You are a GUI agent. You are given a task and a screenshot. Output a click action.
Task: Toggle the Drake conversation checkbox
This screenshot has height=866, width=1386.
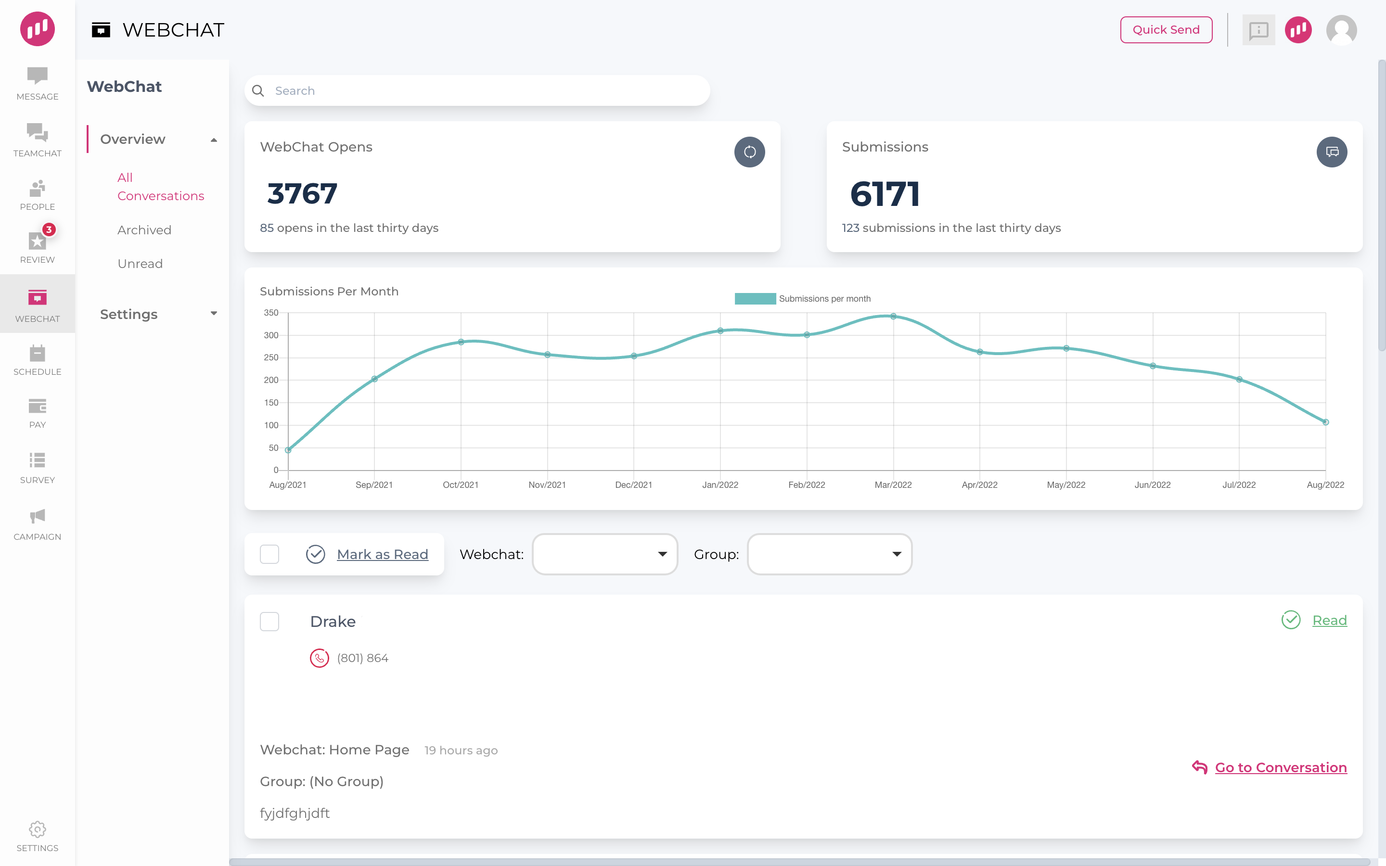(x=269, y=622)
